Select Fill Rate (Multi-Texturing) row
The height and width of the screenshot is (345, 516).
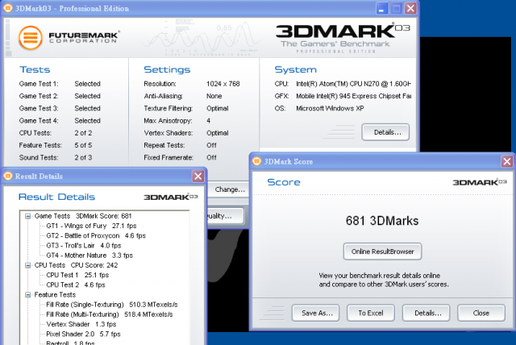[110, 314]
